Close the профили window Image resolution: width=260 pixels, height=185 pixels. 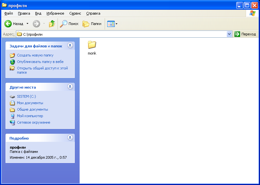pos(254,6)
